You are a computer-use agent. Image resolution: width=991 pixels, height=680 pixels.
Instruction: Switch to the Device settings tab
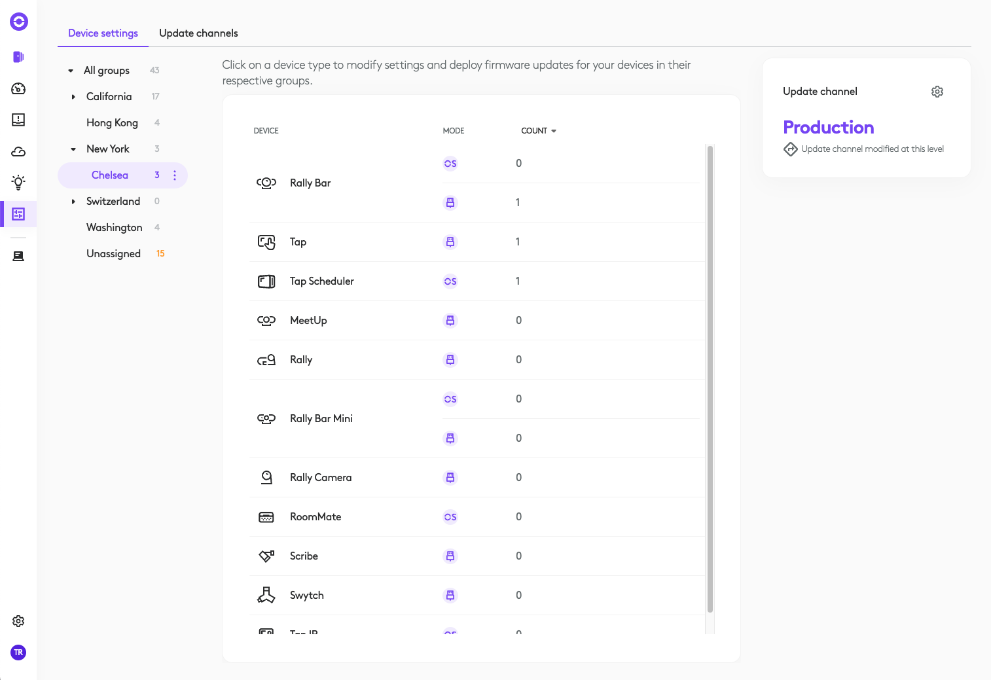click(x=103, y=33)
